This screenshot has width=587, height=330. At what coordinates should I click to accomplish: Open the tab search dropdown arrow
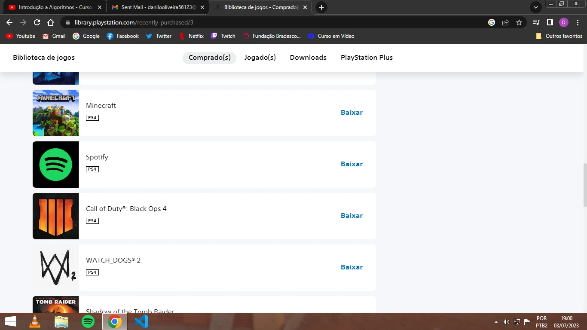535,7
